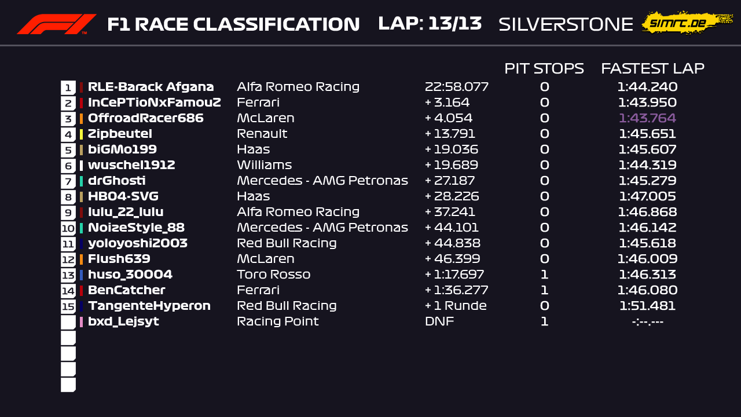Click the orange McLaren color bar beside OffroadRacer686

82,119
